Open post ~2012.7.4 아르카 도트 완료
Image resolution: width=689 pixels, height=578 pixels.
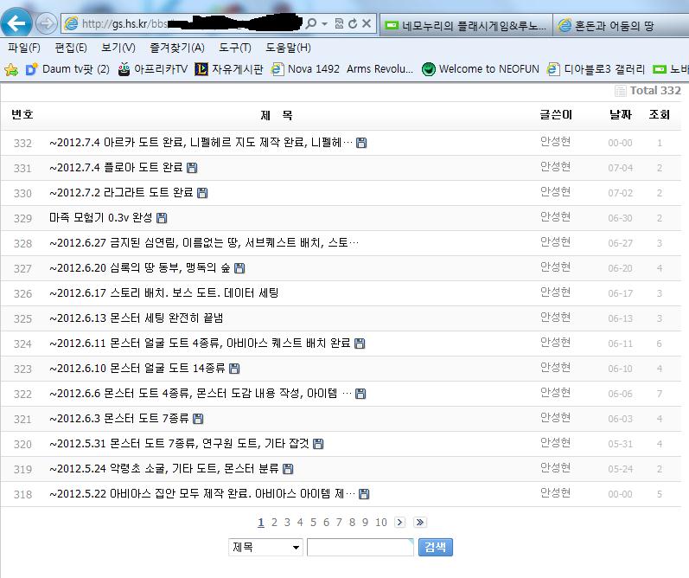pyautogui.click(x=201, y=143)
